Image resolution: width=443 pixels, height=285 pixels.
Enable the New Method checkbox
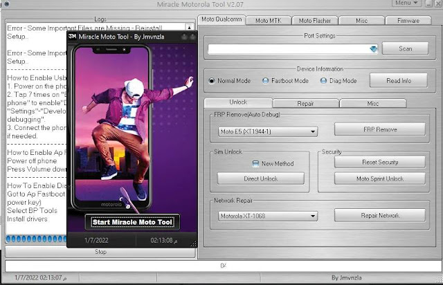pyautogui.click(x=255, y=163)
